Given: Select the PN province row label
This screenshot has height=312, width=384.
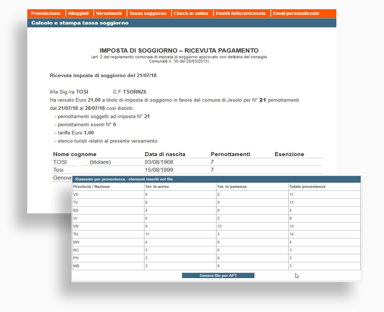Looking at the screenshot, I should pyautogui.click(x=76, y=258).
